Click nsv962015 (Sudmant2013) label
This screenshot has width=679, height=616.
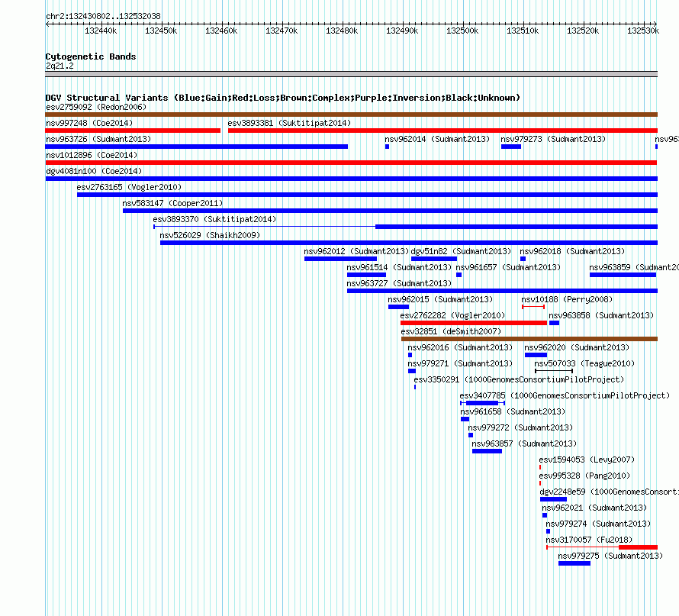pyautogui.click(x=440, y=299)
